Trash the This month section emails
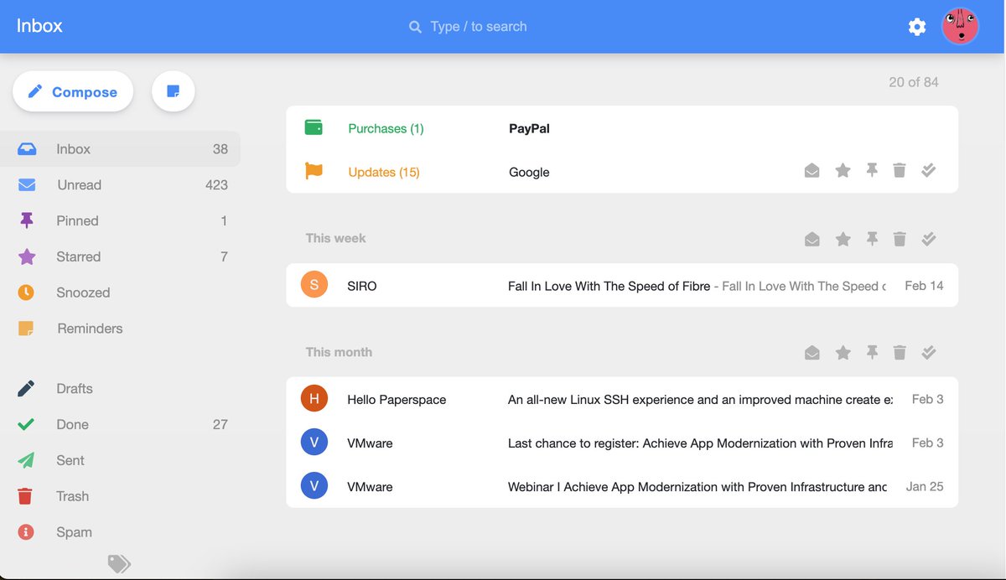The image size is (1006, 580). click(x=900, y=353)
